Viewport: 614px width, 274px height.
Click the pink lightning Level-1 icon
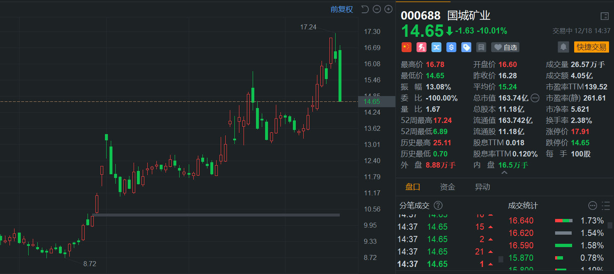[422, 47]
